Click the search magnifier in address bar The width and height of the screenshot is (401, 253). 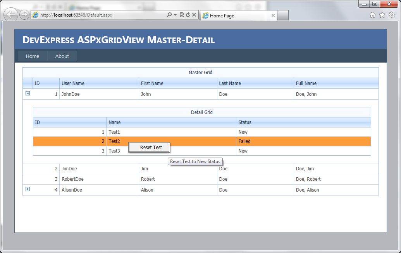click(x=169, y=15)
